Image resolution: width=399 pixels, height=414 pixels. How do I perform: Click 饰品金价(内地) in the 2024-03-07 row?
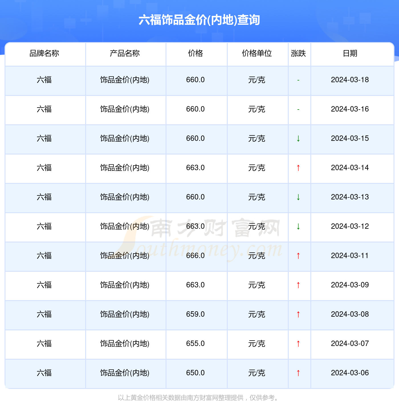click(x=125, y=343)
